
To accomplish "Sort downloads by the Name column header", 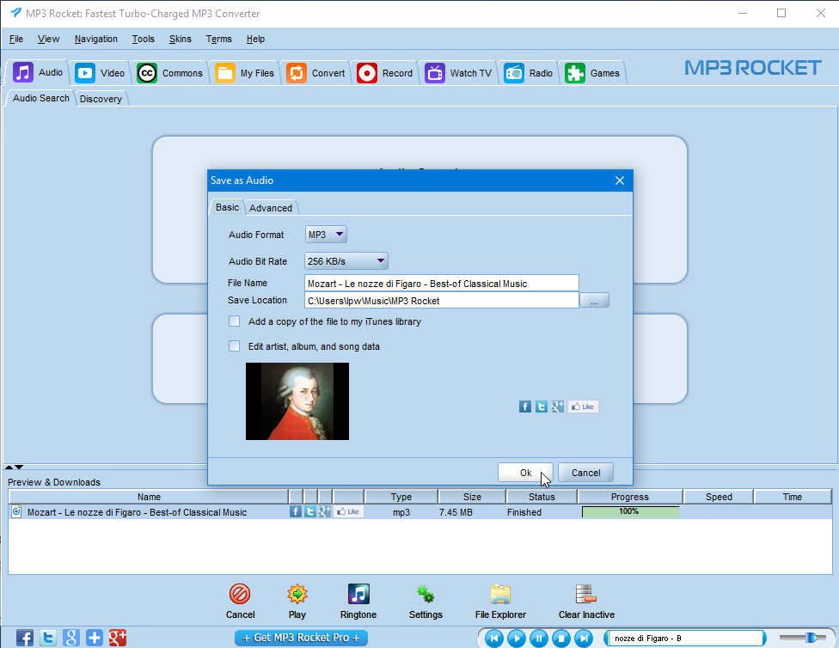I will pyautogui.click(x=149, y=497).
